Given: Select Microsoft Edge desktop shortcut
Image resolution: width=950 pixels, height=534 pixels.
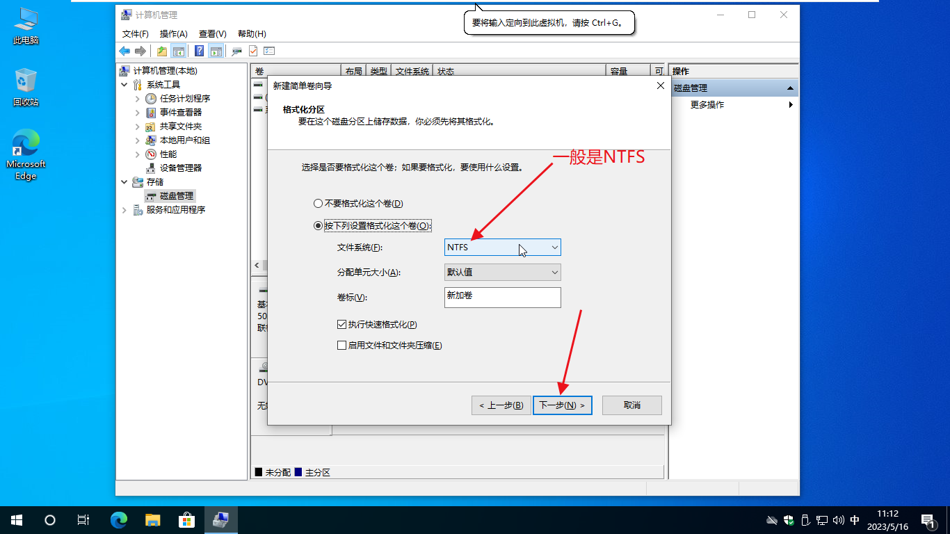Looking at the screenshot, I should 26,154.
